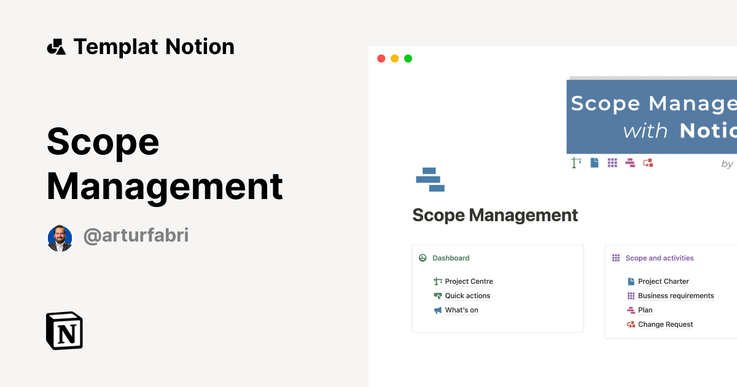737x387 pixels.
Task: Open the What's on page
Action: [x=461, y=310]
